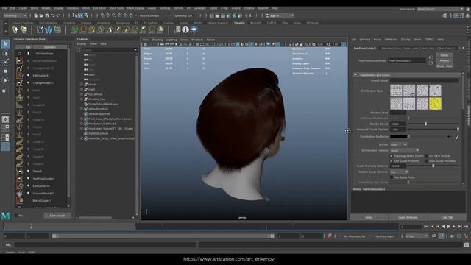Select the arrow Select tool in toolbox

click(x=5, y=44)
